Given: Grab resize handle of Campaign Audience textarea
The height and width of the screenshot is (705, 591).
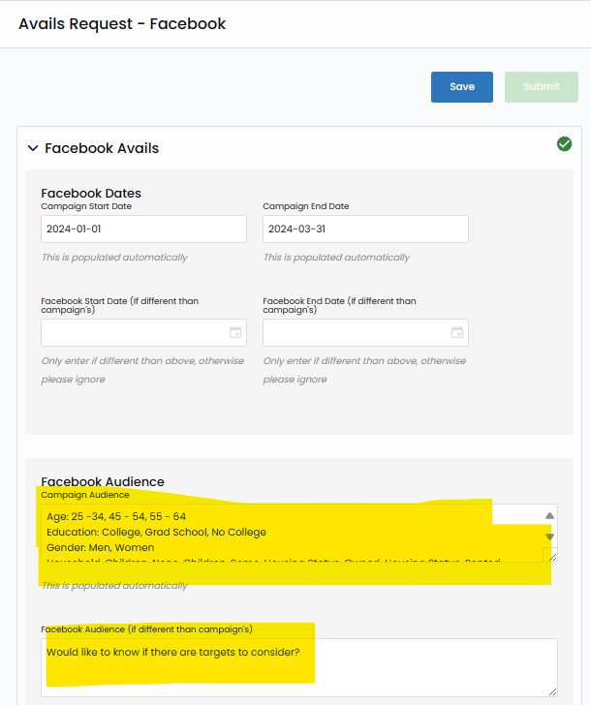Looking at the screenshot, I should [x=551, y=557].
